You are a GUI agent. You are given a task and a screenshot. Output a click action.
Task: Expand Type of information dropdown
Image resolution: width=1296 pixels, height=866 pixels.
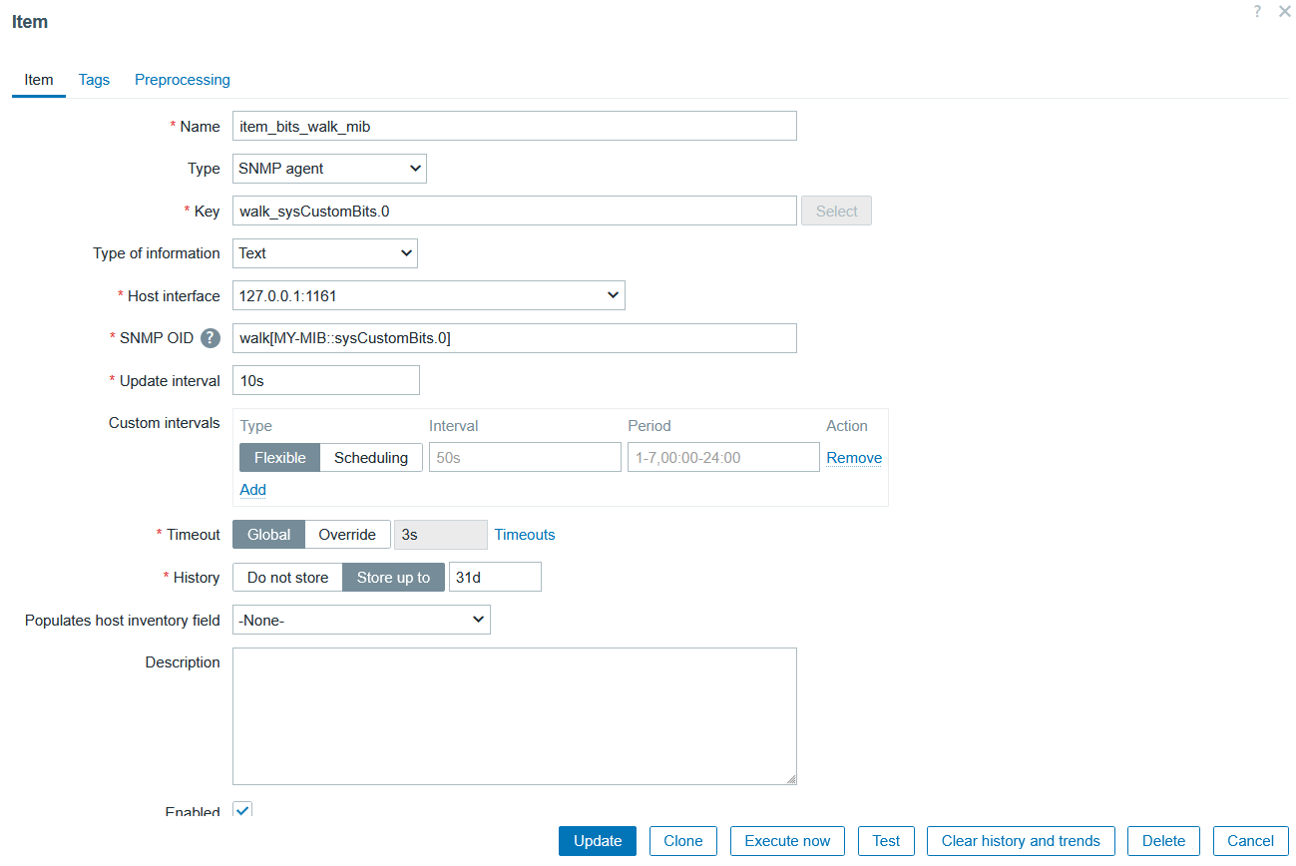pos(325,253)
